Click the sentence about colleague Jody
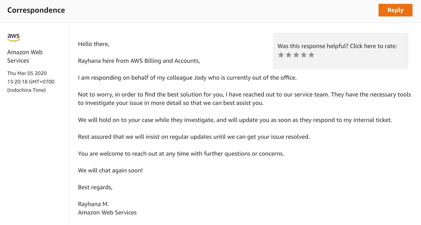Screen dimensions: 421x225 [x=187, y=78]
